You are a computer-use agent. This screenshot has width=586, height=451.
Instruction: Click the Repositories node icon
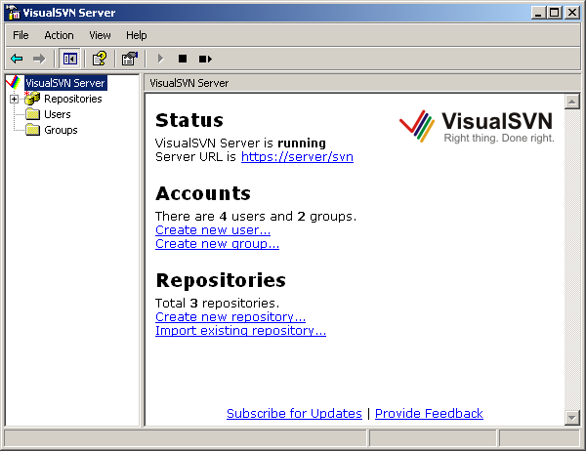point(32,99)
